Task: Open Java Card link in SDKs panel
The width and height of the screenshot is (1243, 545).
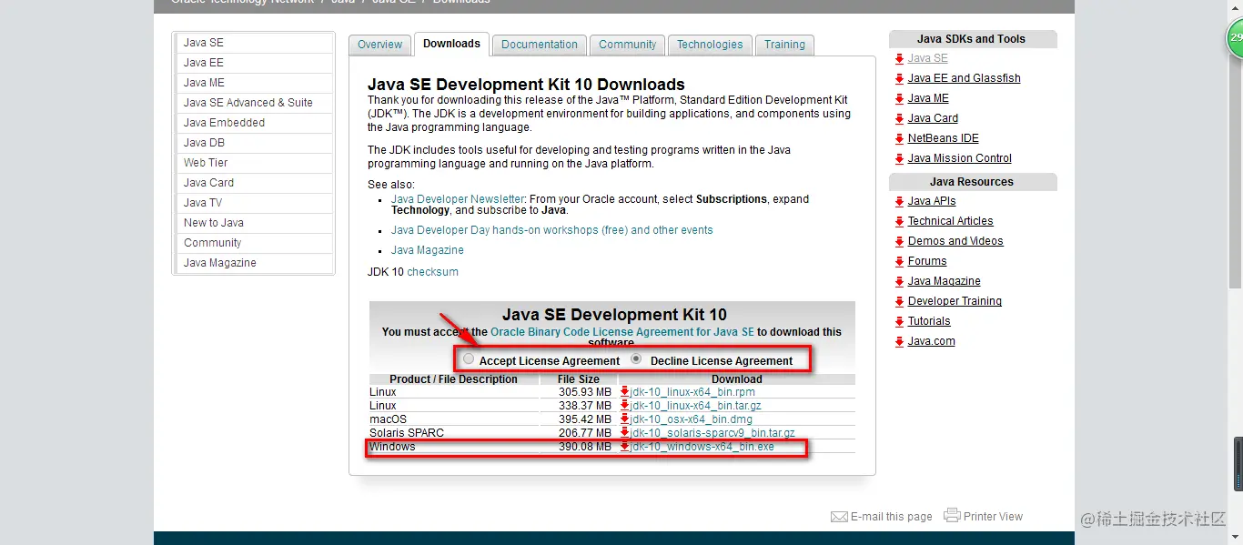Action: pos(933,118)
